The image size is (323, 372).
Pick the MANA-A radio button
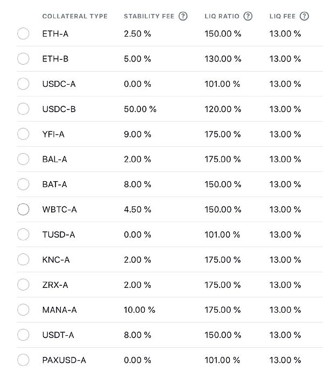pyautogui.click(x=23, y=309)
